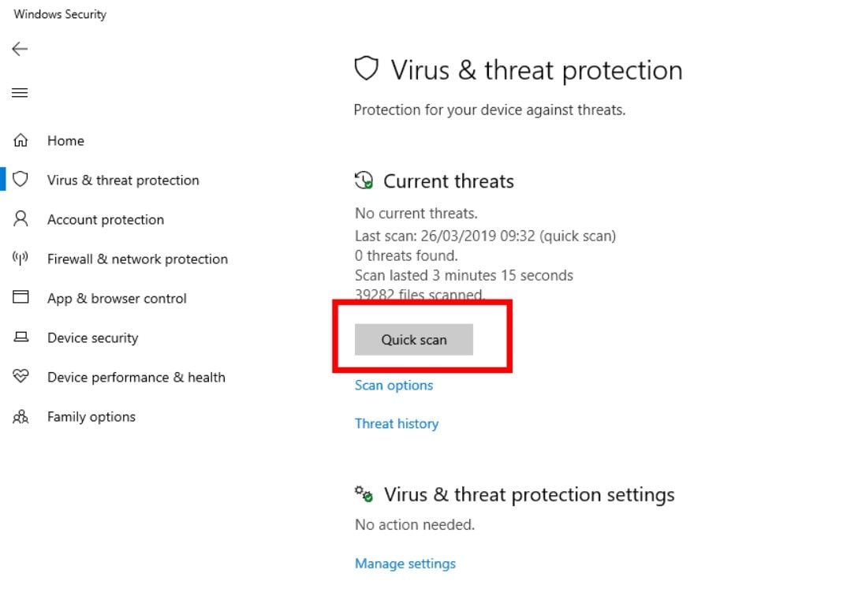Click the Account protection person icon
Image resolution: width=858 pixels, height=596 pixels.
point(21,219)
